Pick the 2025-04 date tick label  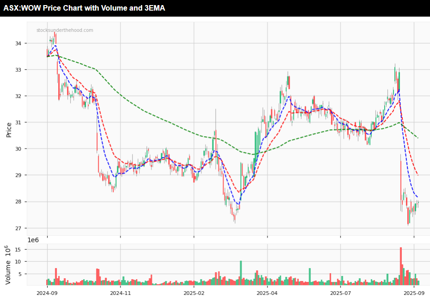267,293
